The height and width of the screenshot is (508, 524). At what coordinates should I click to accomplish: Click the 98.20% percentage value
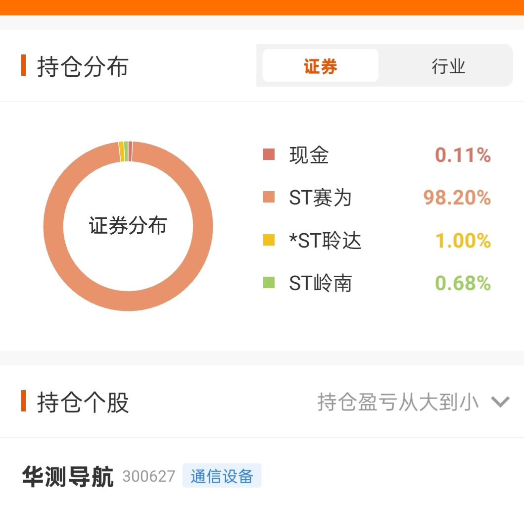[x=457, y=198]
